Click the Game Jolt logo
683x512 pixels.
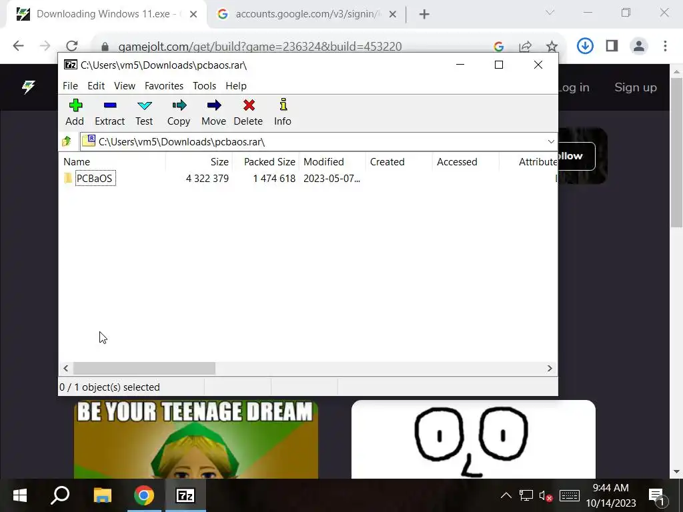[28, 87]
